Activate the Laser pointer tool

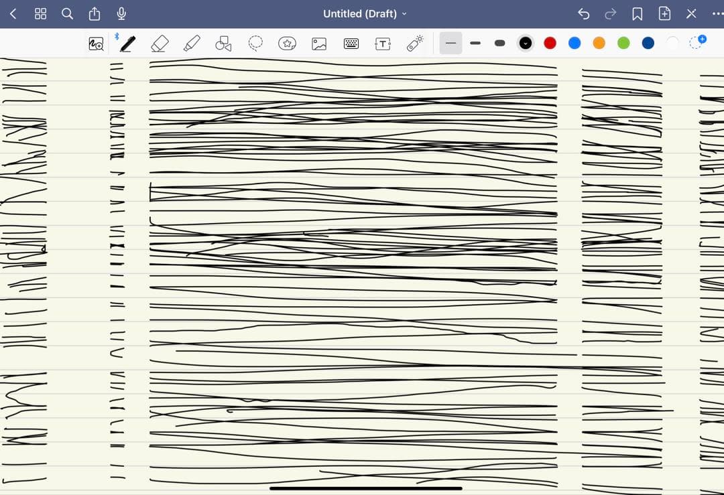point(415,44)
